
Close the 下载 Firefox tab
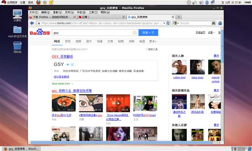click(x=74, y=17)
